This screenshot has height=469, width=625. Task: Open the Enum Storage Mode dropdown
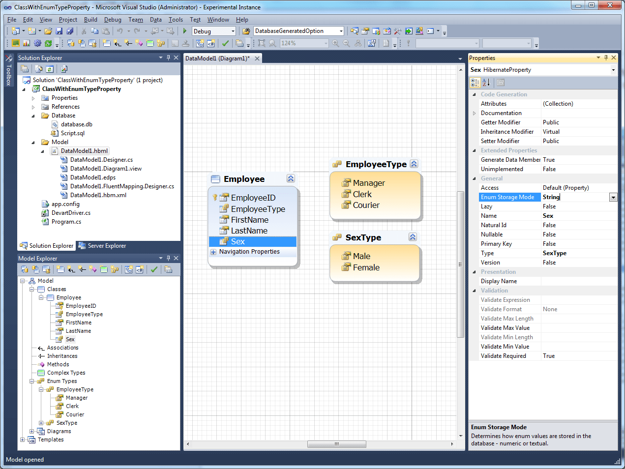pos(613,197)
